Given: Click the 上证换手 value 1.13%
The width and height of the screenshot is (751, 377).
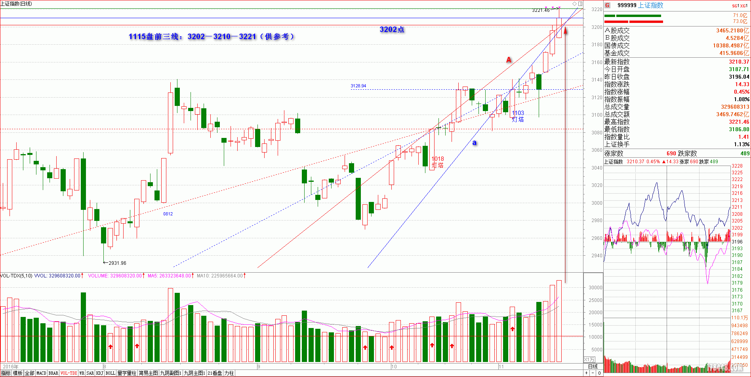Looking at the screenshot, I should (741, 144).
